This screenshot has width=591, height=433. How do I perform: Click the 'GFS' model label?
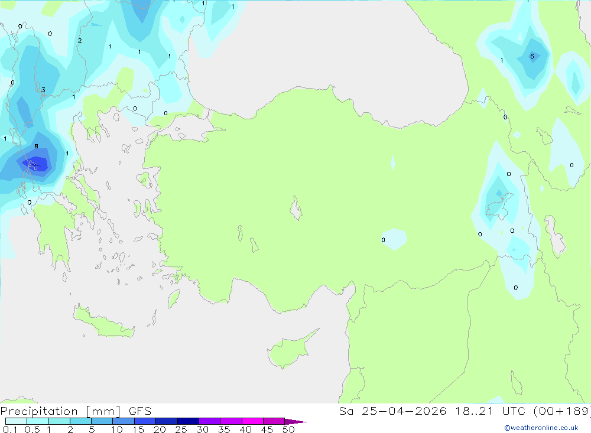pyautogui.click(x=140, y=411)
